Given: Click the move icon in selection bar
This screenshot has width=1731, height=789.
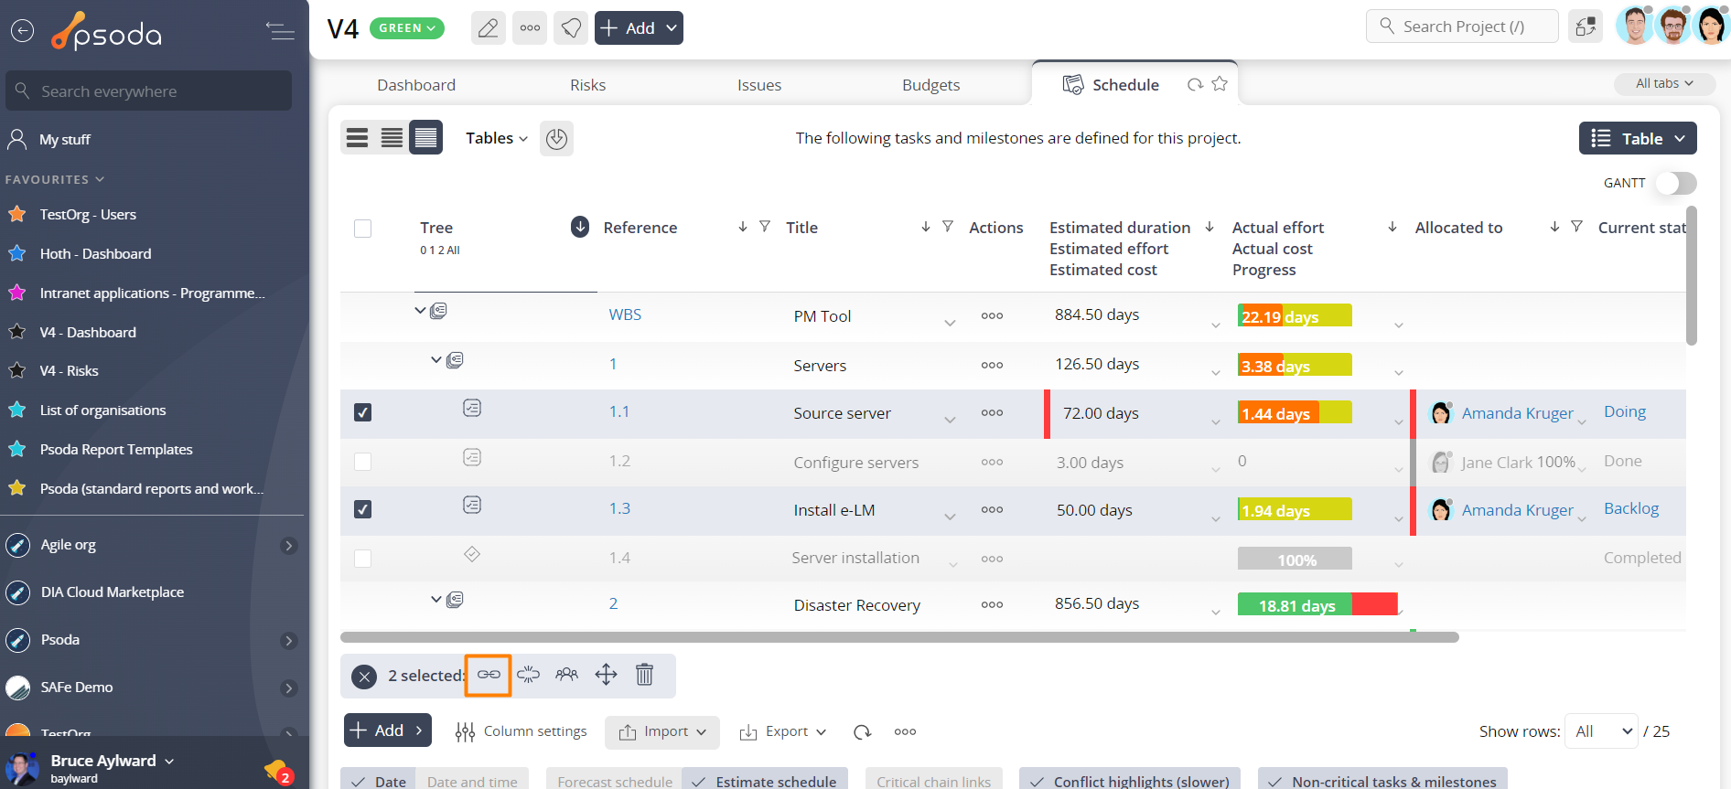Looking at the screenshot, I should point(607,675).
